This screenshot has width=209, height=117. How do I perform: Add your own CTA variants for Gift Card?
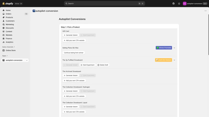(74, 41)
